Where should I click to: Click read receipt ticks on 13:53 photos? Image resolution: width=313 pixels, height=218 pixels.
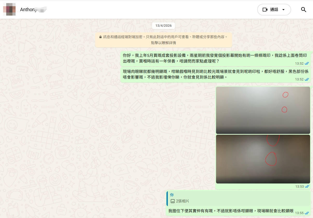click(x=307, y=186)
